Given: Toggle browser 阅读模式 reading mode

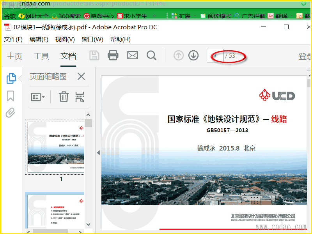Looking at the screenshot, I should pos(216,16).
